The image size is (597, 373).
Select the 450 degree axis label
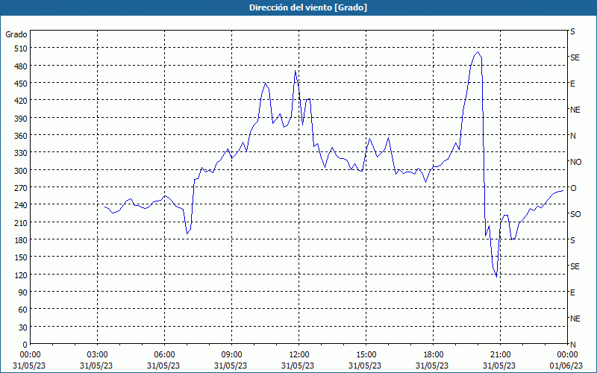(x=21, y=84)
